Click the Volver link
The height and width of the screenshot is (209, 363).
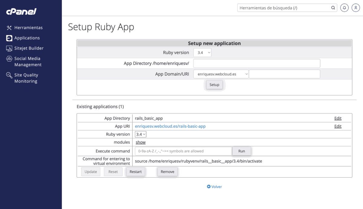[x=217, y=187]
